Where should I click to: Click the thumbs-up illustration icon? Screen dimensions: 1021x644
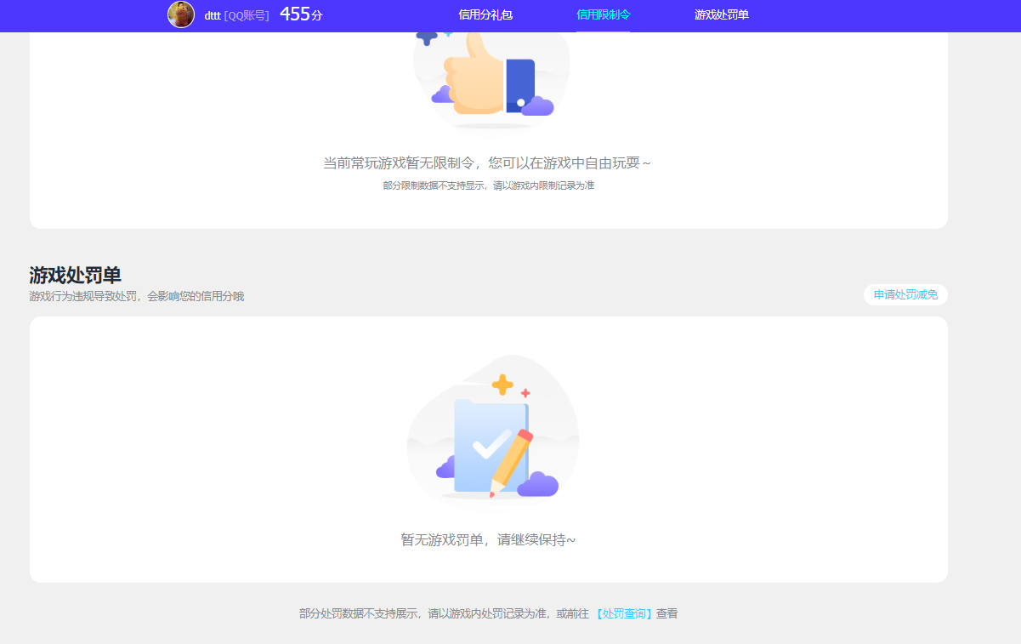pos(480,77)
